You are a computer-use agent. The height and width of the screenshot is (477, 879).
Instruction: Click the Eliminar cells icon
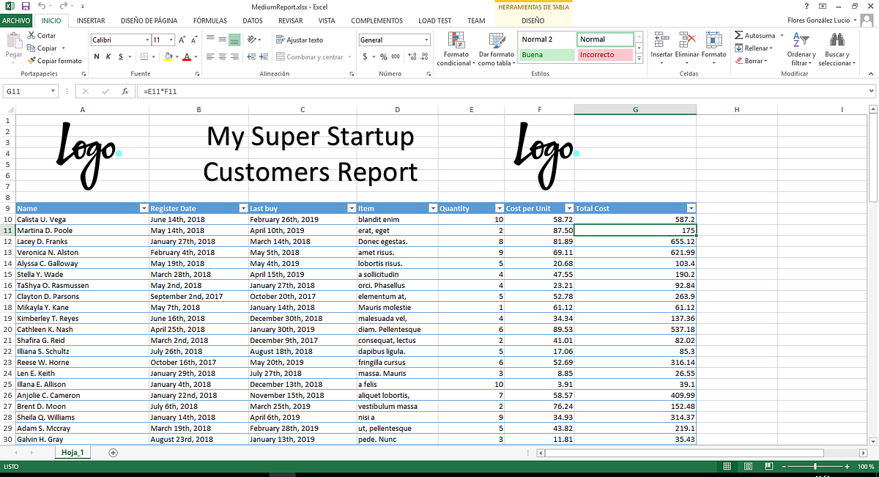coord(686,40)
